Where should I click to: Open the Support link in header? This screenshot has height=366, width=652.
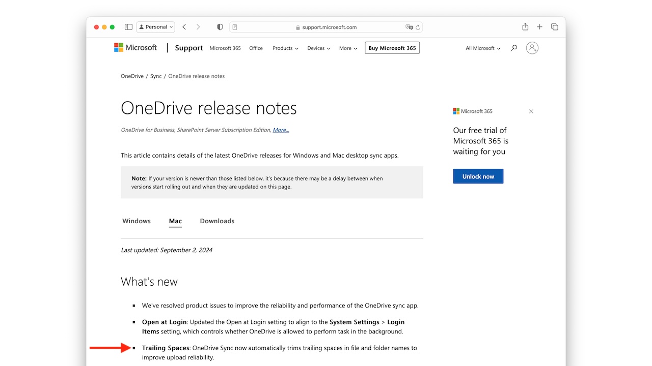point(189,48)
